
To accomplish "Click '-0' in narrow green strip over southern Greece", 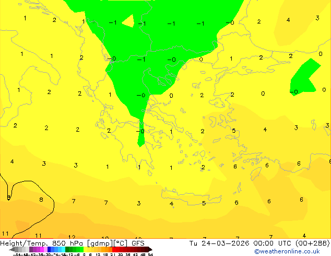I will coord(140,131).
